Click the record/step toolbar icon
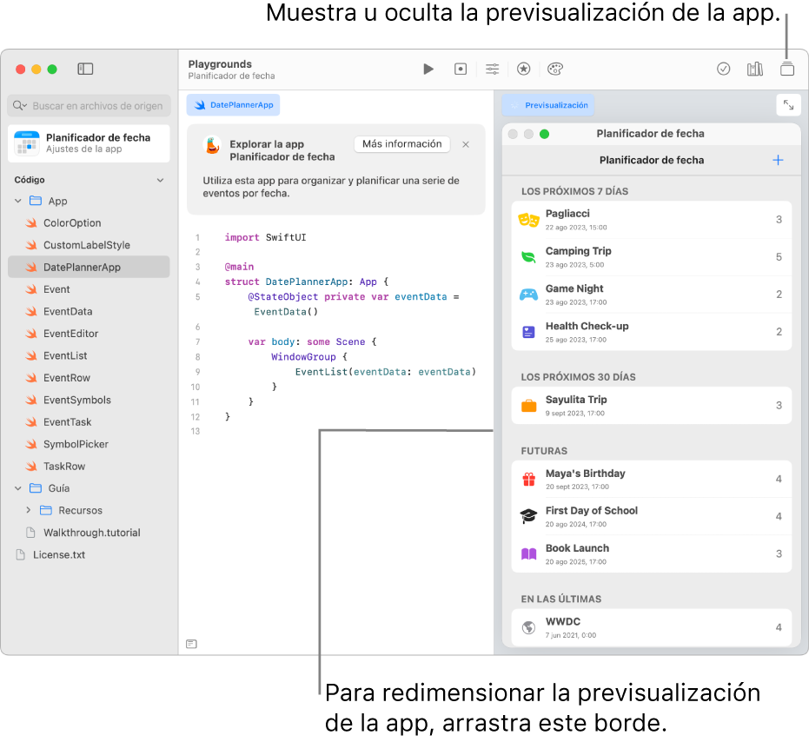 (x=461, y=69)
